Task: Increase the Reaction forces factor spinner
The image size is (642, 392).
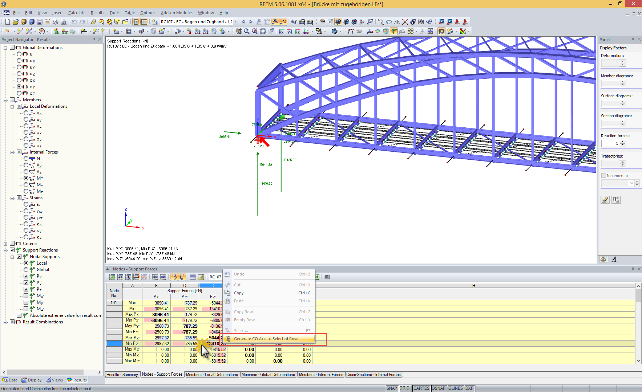Action: point(623,142)
